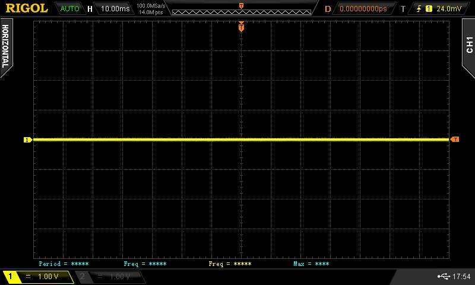Click the orange D delay icon
The width and height of the screenshot is (475, 285).
(328, 9)
